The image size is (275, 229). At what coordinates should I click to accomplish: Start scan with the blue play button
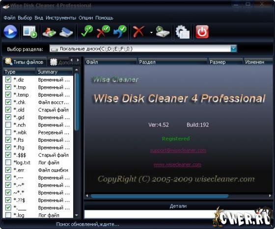pyautogui.click(x=10, y=32)
